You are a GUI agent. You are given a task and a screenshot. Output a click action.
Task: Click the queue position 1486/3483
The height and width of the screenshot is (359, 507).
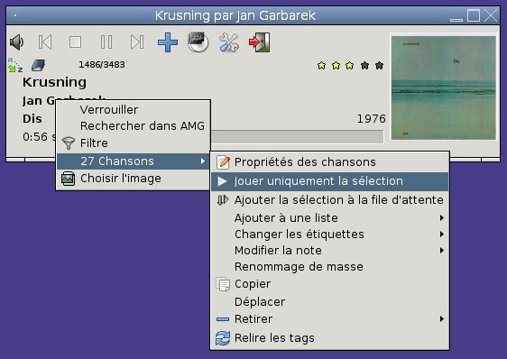click(x=102, y=65)
